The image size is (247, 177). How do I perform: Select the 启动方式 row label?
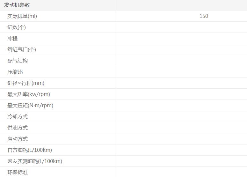click(x=18, y=139)
